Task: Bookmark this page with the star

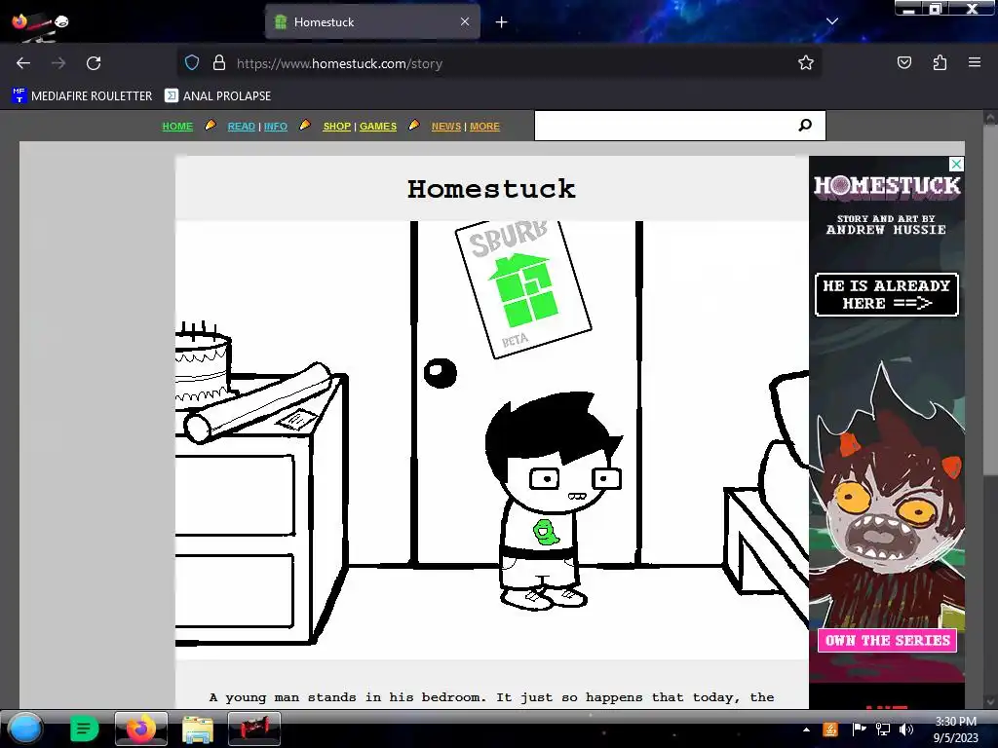Action: coord(806,63)
